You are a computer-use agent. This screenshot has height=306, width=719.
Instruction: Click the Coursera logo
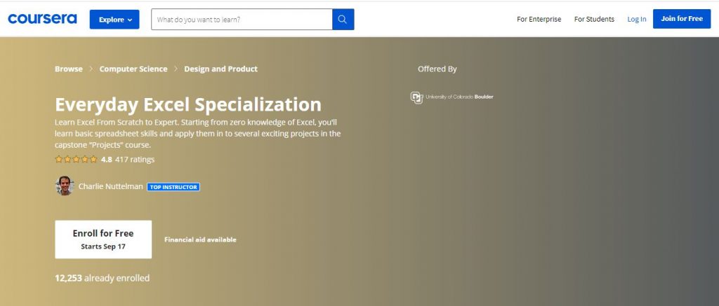tap(41, 19)
